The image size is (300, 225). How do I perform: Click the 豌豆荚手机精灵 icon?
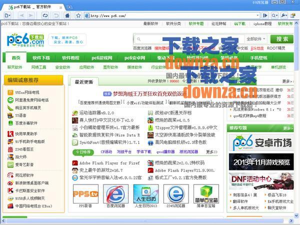pyautogui.click(x=10, y=107)
